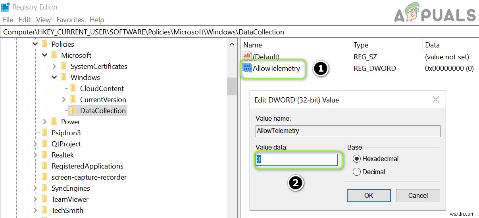
Task: Click the Registry Editor app icon in title bar
Action: click(x=5, y=7)
